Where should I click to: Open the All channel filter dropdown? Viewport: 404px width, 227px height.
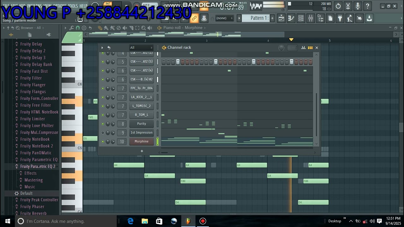[141, 48]
